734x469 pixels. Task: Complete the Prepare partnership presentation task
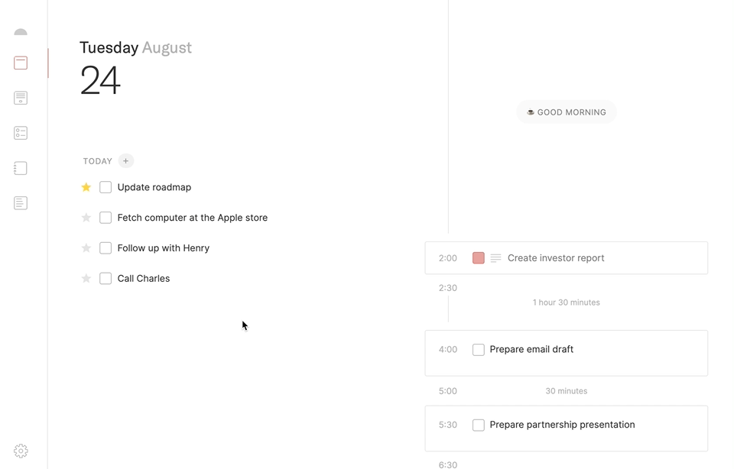pyautogui.click(x=479, y=425)
